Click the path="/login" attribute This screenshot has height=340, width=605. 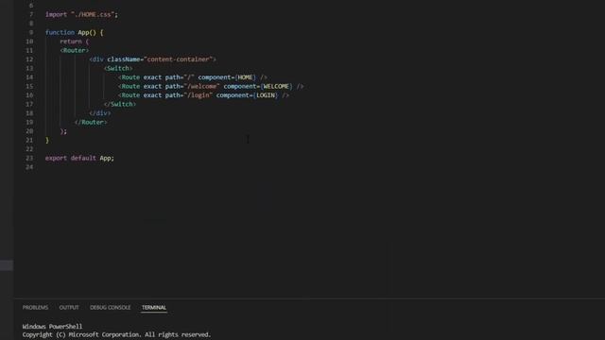tap(189, 95)
